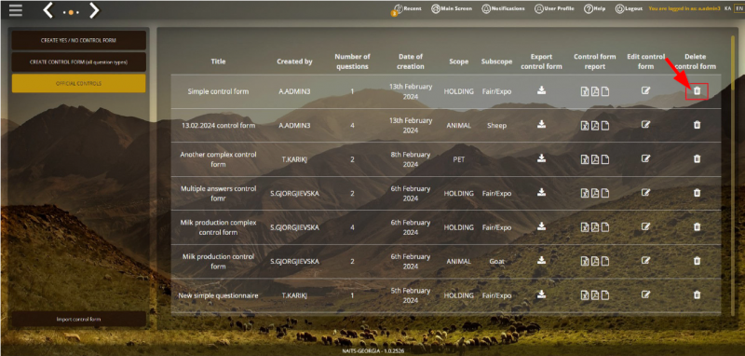Click the Subscope column header
The height and width of the screenshot is (356, 745).
[x=496, y=62]
